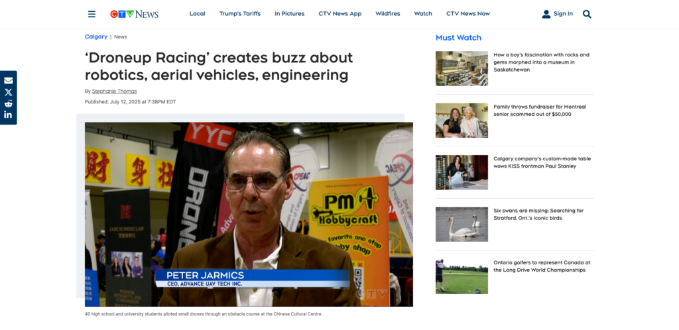The image size is (679, 330).
Task: Open the search magnifier icon
Action: [x=587, y=14]
